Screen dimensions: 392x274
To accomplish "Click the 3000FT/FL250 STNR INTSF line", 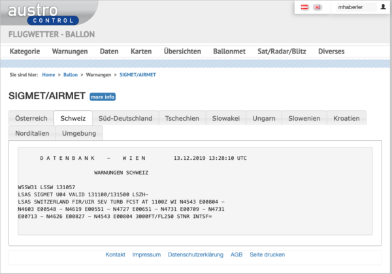I will point(115,216).
